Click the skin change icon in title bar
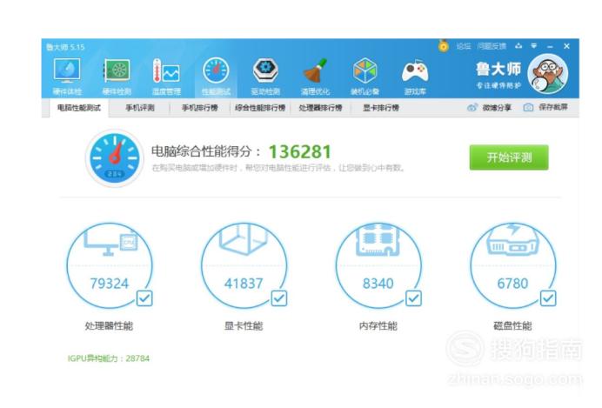The image size is (602, 408). pos(518,46)
